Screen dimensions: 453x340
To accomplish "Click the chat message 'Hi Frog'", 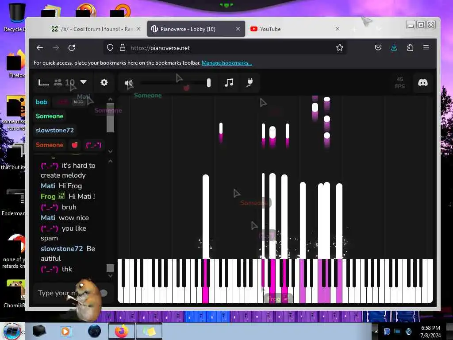I will tap(70, 185).
